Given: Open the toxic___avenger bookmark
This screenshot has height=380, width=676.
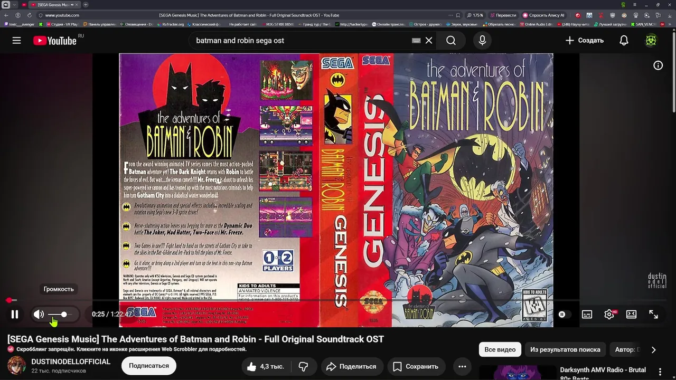Looking at the screenshot, I should pos(19,24).
